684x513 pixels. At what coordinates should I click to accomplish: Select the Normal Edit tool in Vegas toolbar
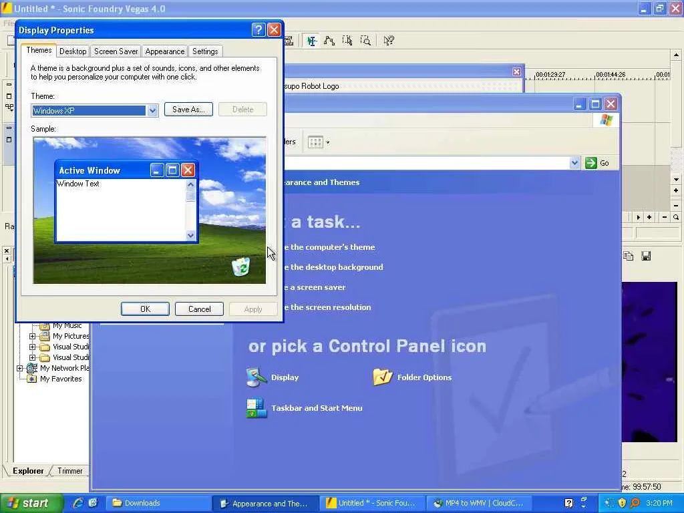tap(311, 41)
